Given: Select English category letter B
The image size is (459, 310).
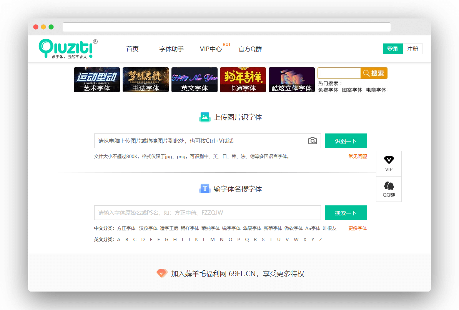Looking at the screenshot, I should click(x=127, y=239).
